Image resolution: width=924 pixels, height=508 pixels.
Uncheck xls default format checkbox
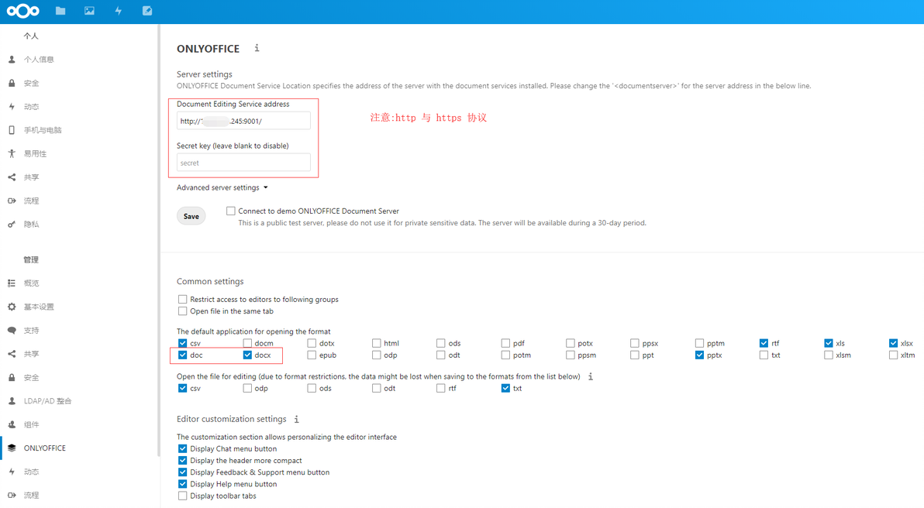tap(829, 343)
